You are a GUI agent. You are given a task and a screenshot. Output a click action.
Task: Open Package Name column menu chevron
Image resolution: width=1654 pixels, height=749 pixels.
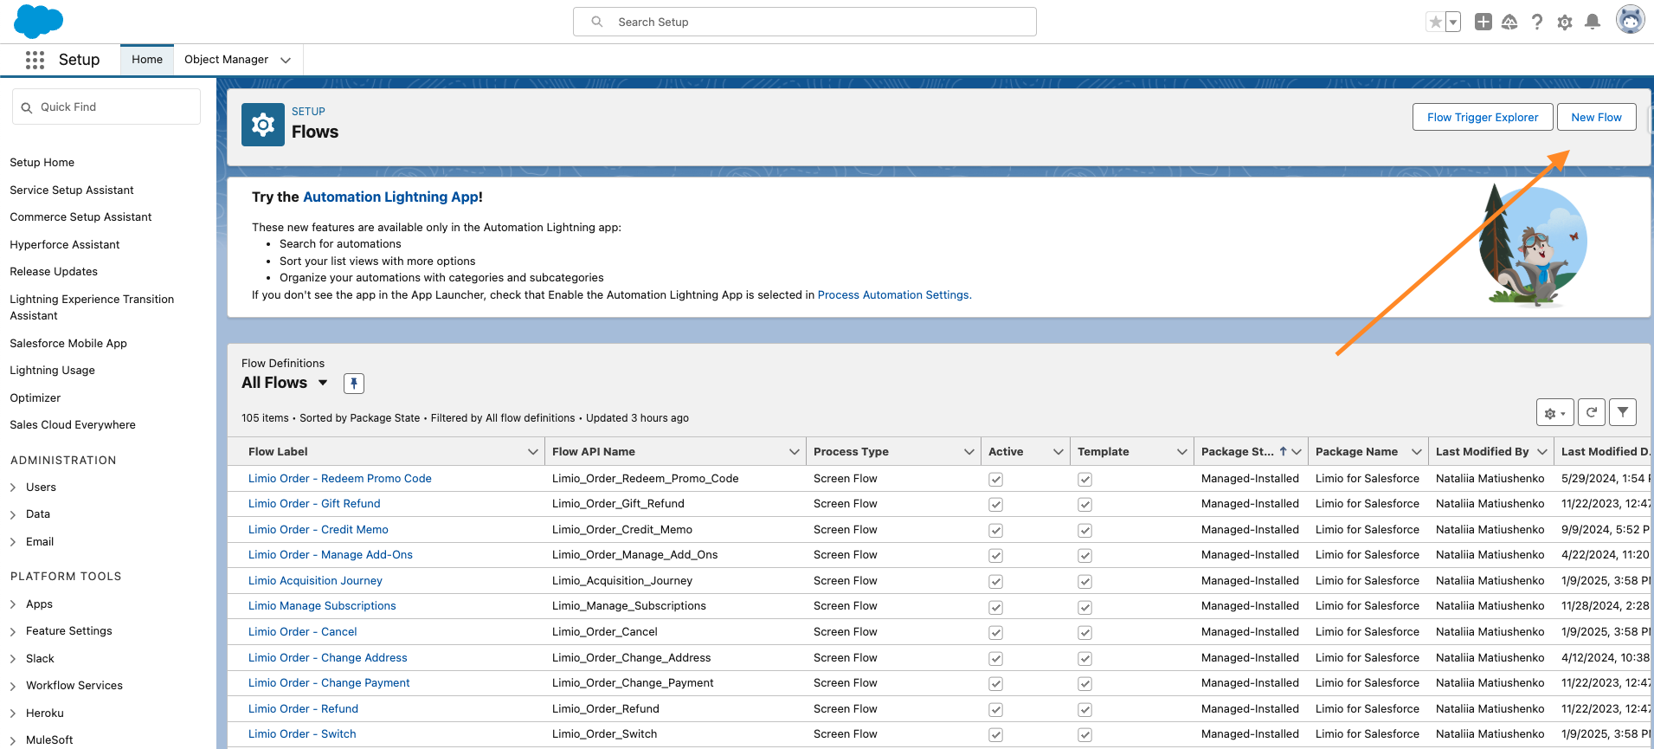pos(1417,452)
